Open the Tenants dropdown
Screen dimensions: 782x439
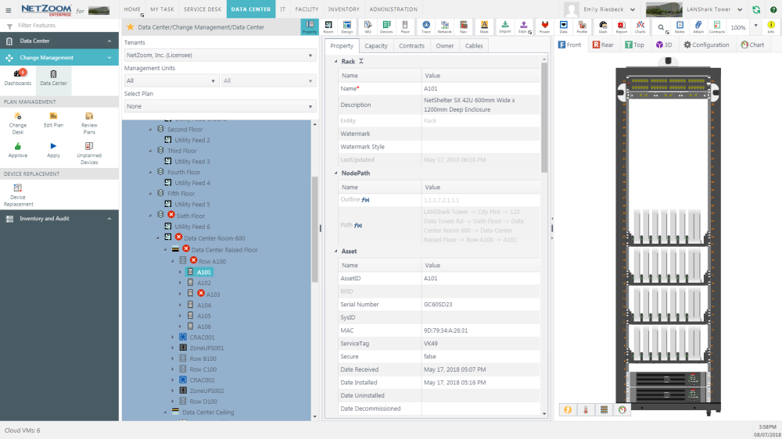pyautogui.click(x=219, y=55)
